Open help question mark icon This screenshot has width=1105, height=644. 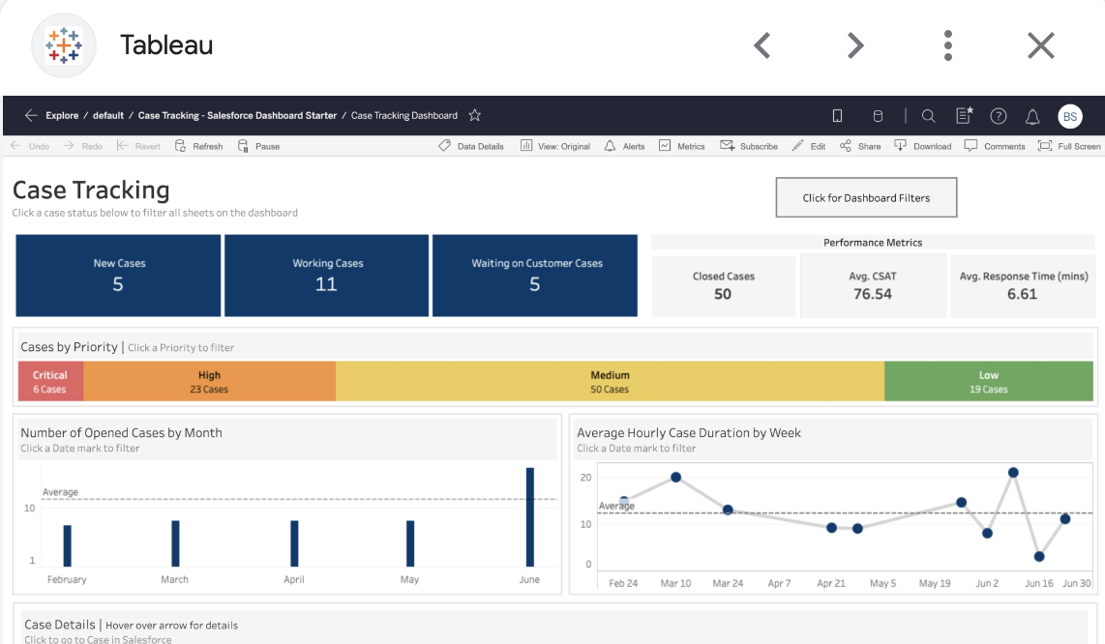coord(998,116)
